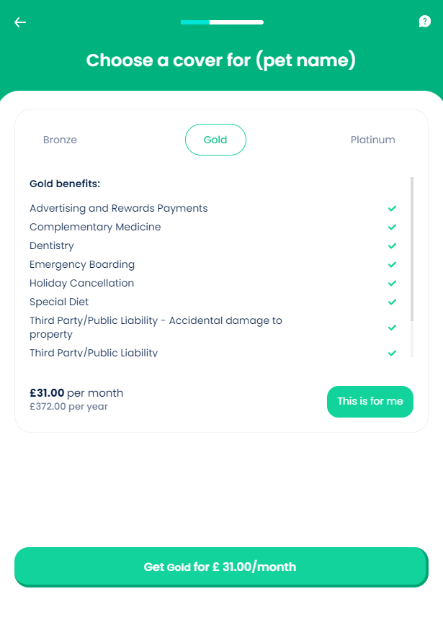Viewport: 443px width, 635px height.
Task: Click the progress bar at the top
Action: coord(222,22)
